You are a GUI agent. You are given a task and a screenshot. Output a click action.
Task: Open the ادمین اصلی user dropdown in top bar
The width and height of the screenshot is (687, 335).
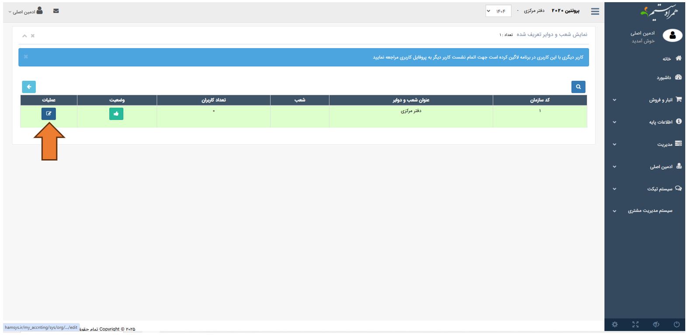(x=26, y=11)
